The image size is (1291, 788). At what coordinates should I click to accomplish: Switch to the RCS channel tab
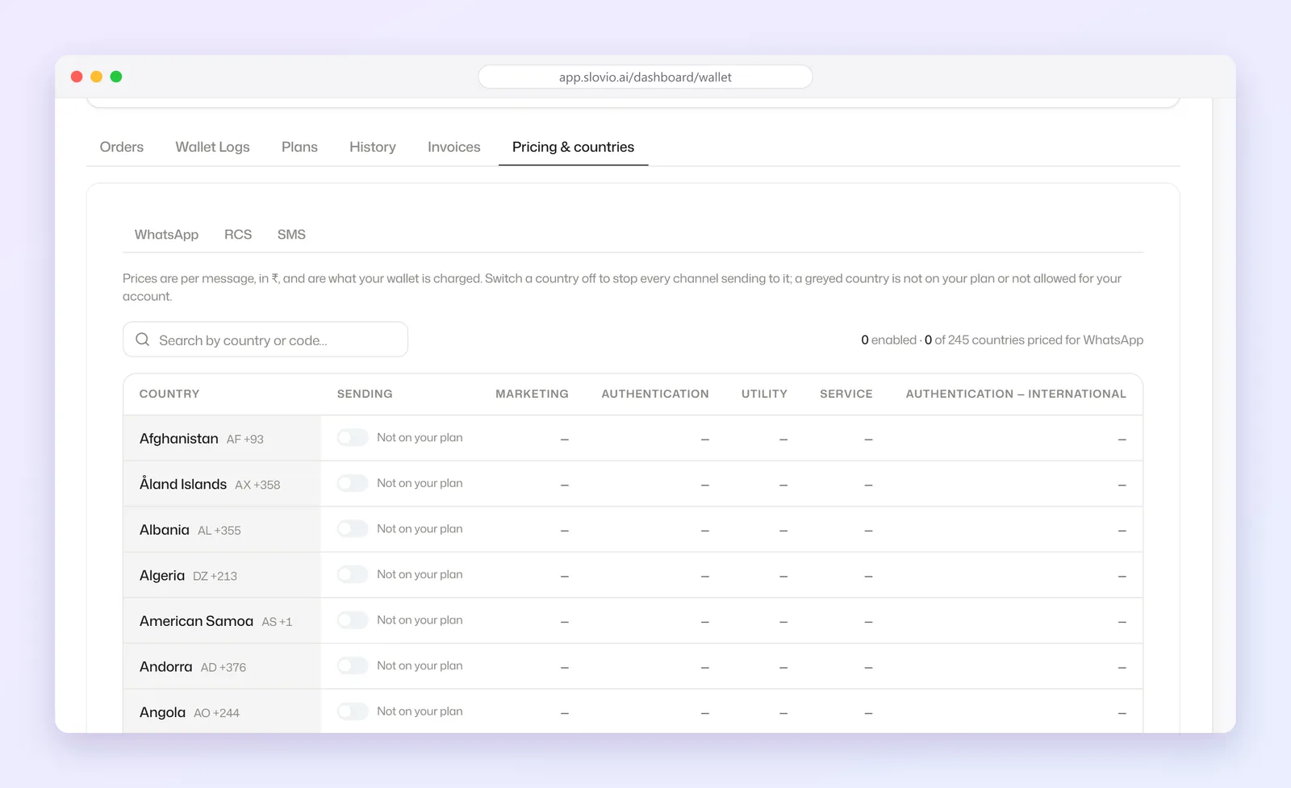pos(238,235)
